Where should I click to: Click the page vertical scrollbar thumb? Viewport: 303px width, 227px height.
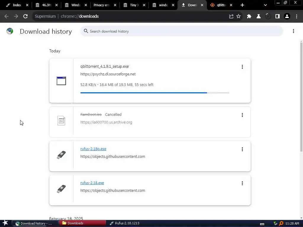tap(301, 97)
